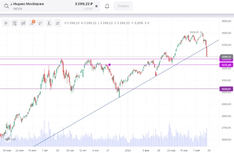Click the 2024 date on time axis
Image resolution: width=234 pixels, height=153 pixels.
click(129, 151)
